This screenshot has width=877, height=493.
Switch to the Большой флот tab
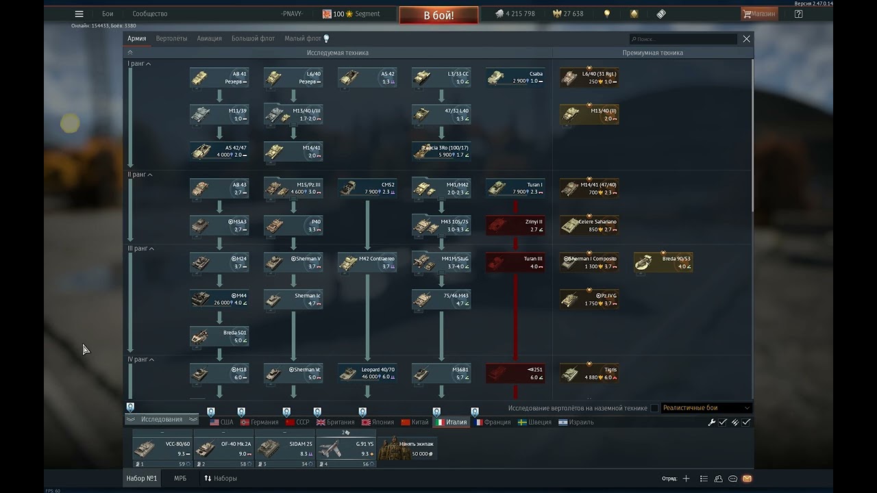click(x=253, y=38)
